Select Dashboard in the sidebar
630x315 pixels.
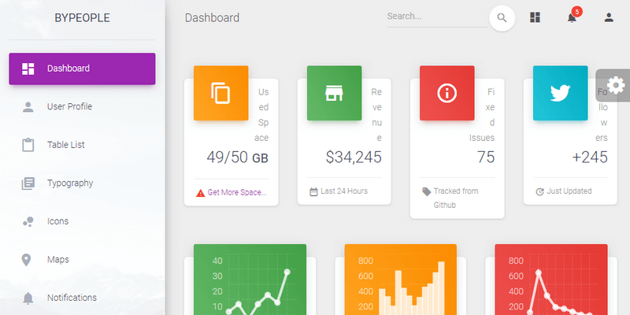pyautogui.click(x=82, y=69)
